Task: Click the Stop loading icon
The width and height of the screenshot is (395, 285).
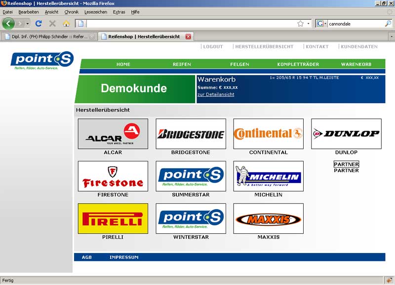Action: click(52, 23)
